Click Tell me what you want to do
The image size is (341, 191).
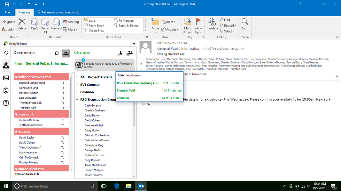[x=58, y=12]
